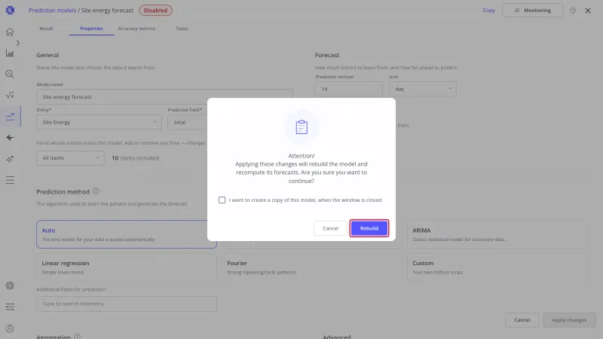The height and width of the screenshot is (339, 603).
Task: Click the 10 items included text
Action: pos(136,158)
